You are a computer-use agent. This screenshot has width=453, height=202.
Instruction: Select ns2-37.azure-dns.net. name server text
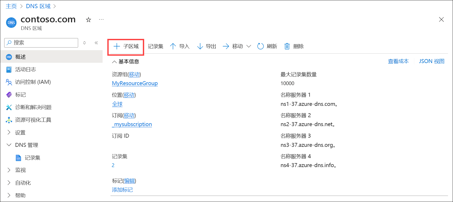308,124
